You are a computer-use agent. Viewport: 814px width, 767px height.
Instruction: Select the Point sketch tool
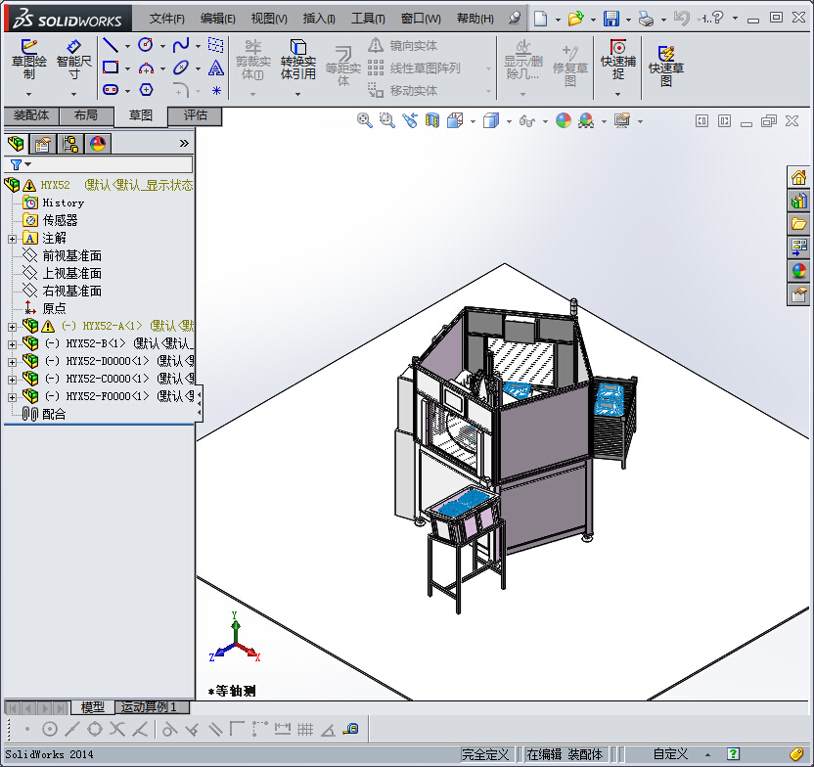point(216,90)
